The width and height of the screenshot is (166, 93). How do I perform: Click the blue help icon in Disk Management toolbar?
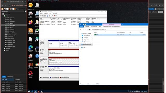(x=47, y=16)
